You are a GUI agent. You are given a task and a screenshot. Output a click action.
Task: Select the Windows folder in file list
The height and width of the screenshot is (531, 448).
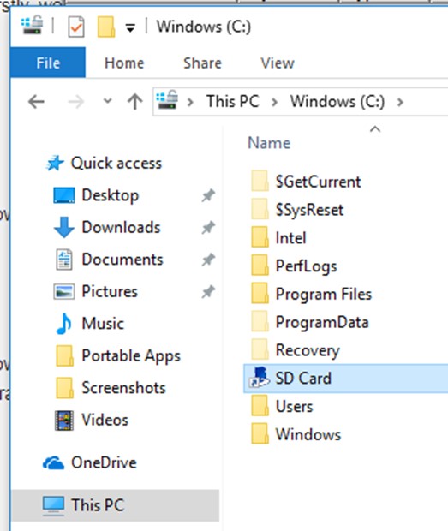(x=308, y=434)
